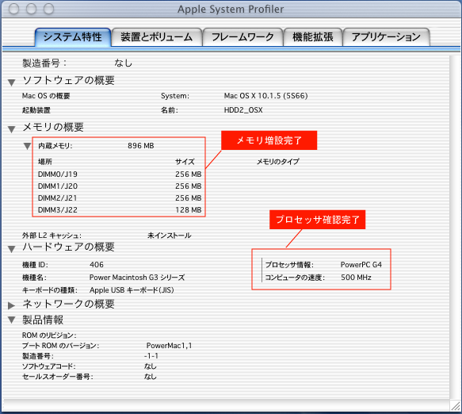Screen dimensions: 462x414
Task: Open the アプリケーション tab
Action: (x=386, y=37)
